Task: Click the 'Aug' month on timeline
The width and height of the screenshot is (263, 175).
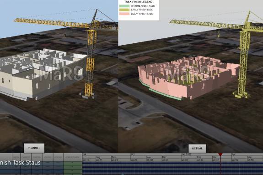Action: (x=98, y=157)
